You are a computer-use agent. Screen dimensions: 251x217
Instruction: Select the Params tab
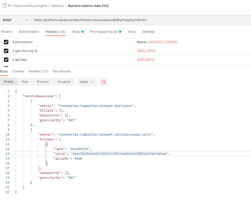(x=7, y=32)
